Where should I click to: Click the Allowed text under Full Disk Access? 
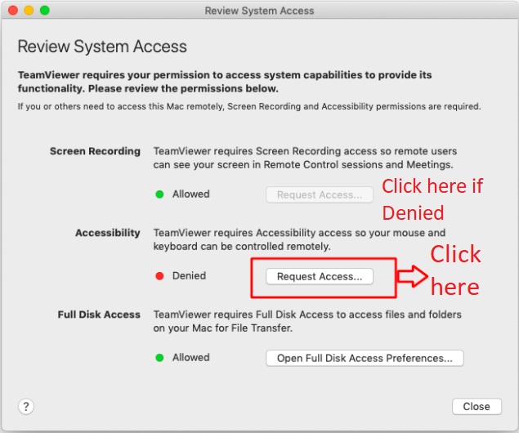[x=191, y=358]
